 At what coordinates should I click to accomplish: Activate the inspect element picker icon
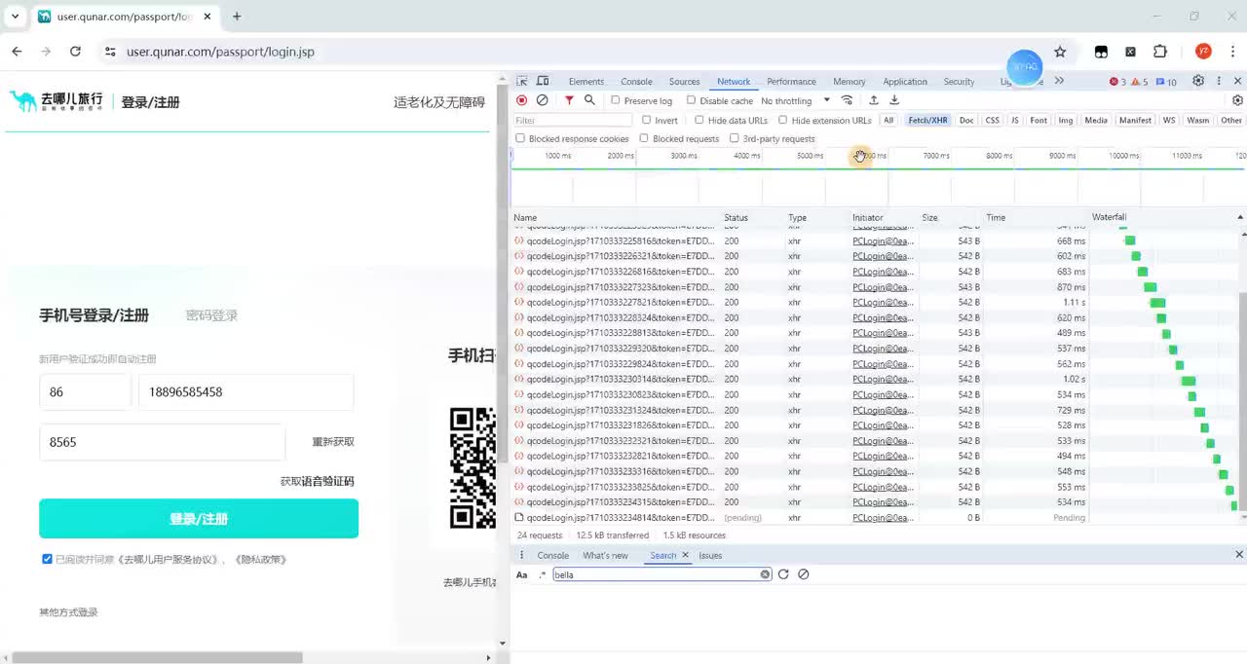pyautogui.click(x=522, y=81)
